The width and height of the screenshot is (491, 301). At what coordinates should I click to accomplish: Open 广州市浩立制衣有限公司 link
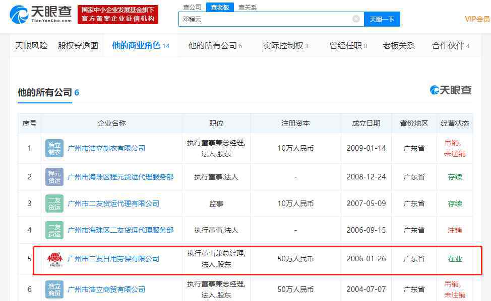pos(106,148)
